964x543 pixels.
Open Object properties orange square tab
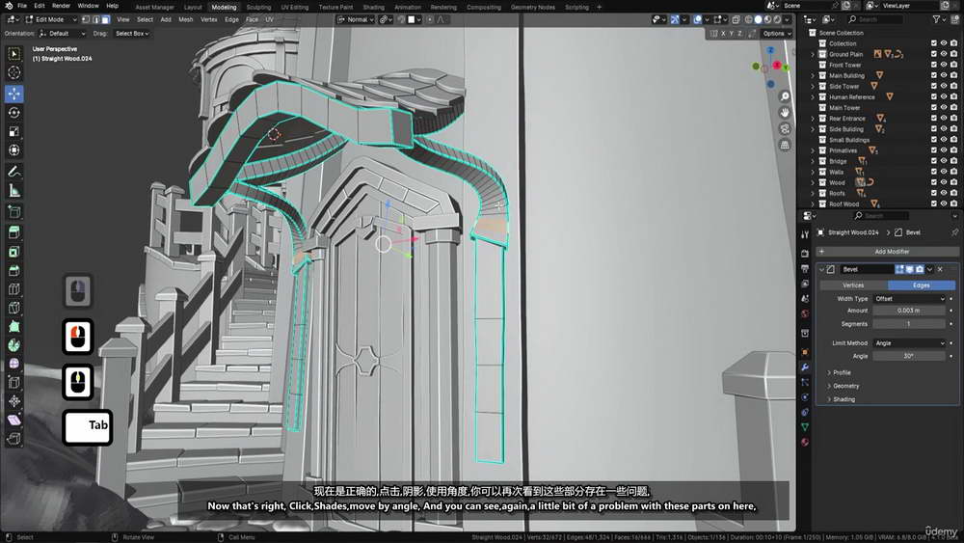tap(805, 352)
